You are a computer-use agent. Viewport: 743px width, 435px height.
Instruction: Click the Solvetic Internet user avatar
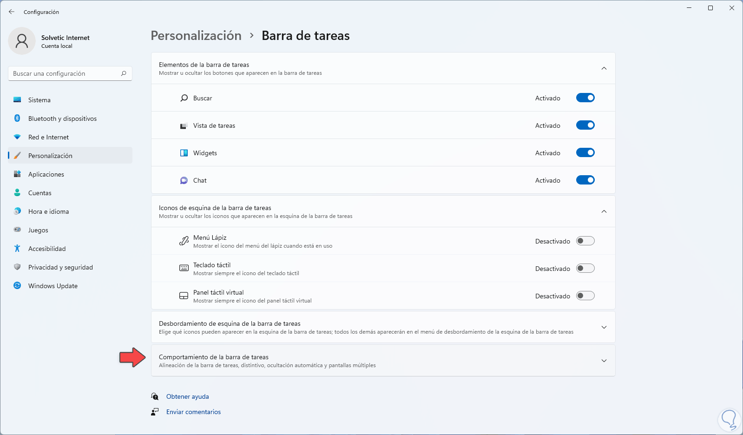(x=22, y=41)
